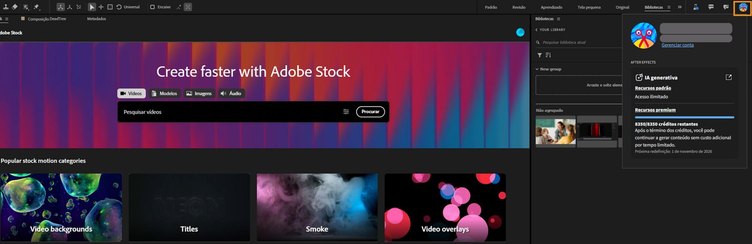
Task: Choose the selection arrow gizmo
Action: click(92, 7)
